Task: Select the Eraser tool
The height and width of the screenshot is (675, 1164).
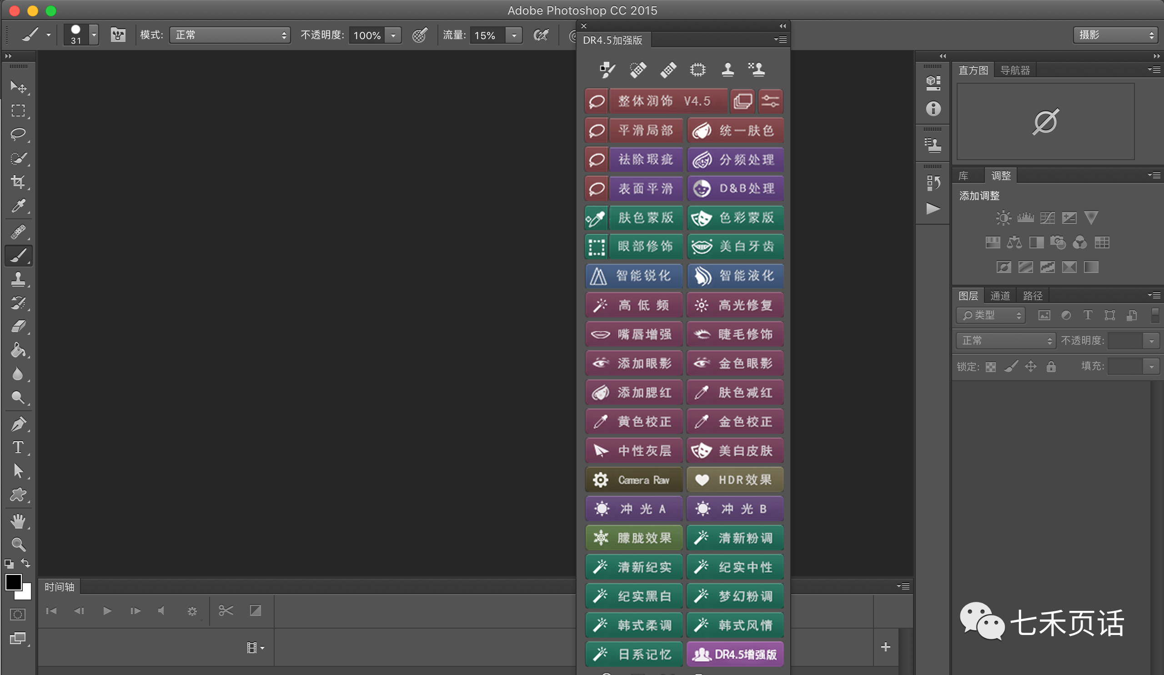Action: [x=18, y=327]
